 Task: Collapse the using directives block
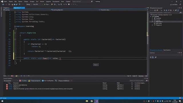coord(15,12)
